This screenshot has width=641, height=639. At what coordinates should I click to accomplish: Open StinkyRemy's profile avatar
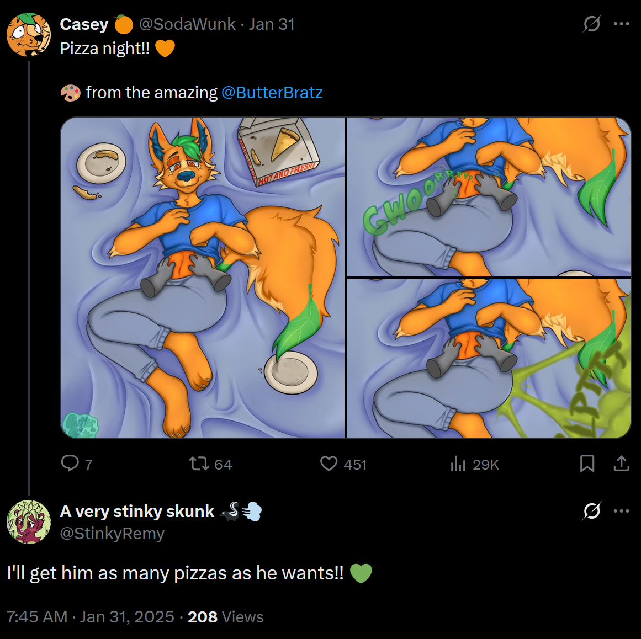point(28,522)
